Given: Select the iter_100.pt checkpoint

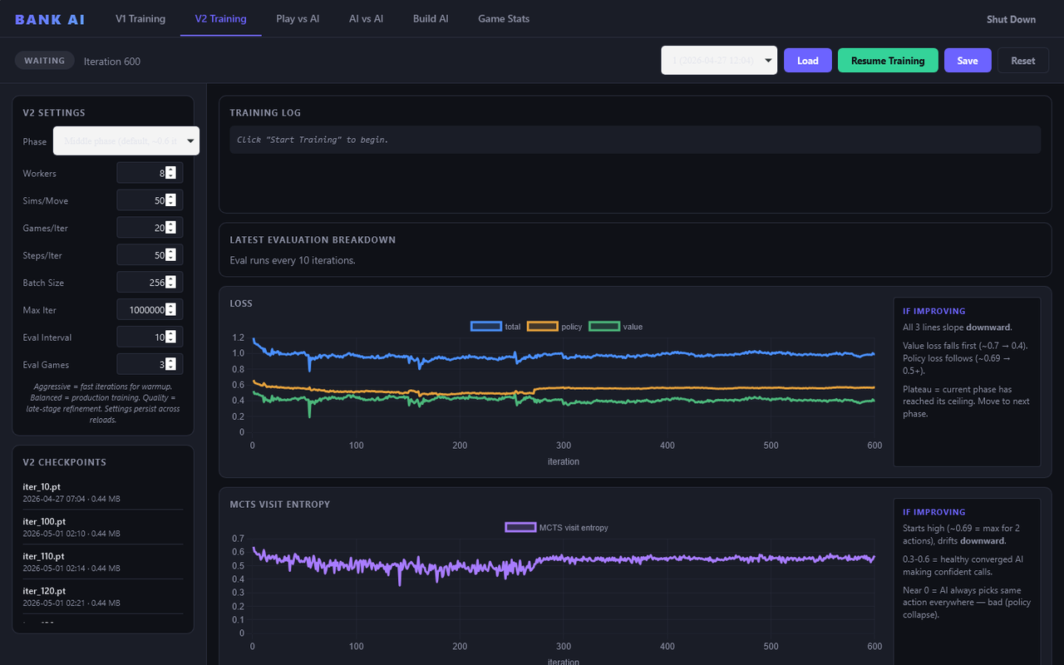Looking at the screenshot, I should click(103, 527).
